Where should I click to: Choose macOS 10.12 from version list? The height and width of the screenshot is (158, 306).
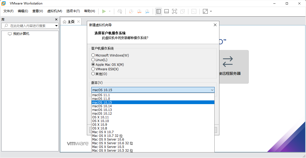point(153,113)
